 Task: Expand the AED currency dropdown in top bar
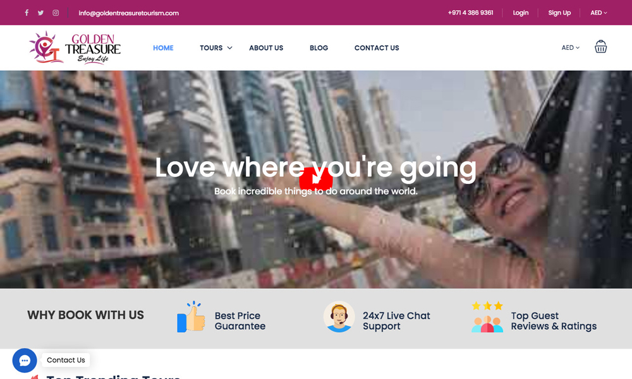tap(599, 13)
